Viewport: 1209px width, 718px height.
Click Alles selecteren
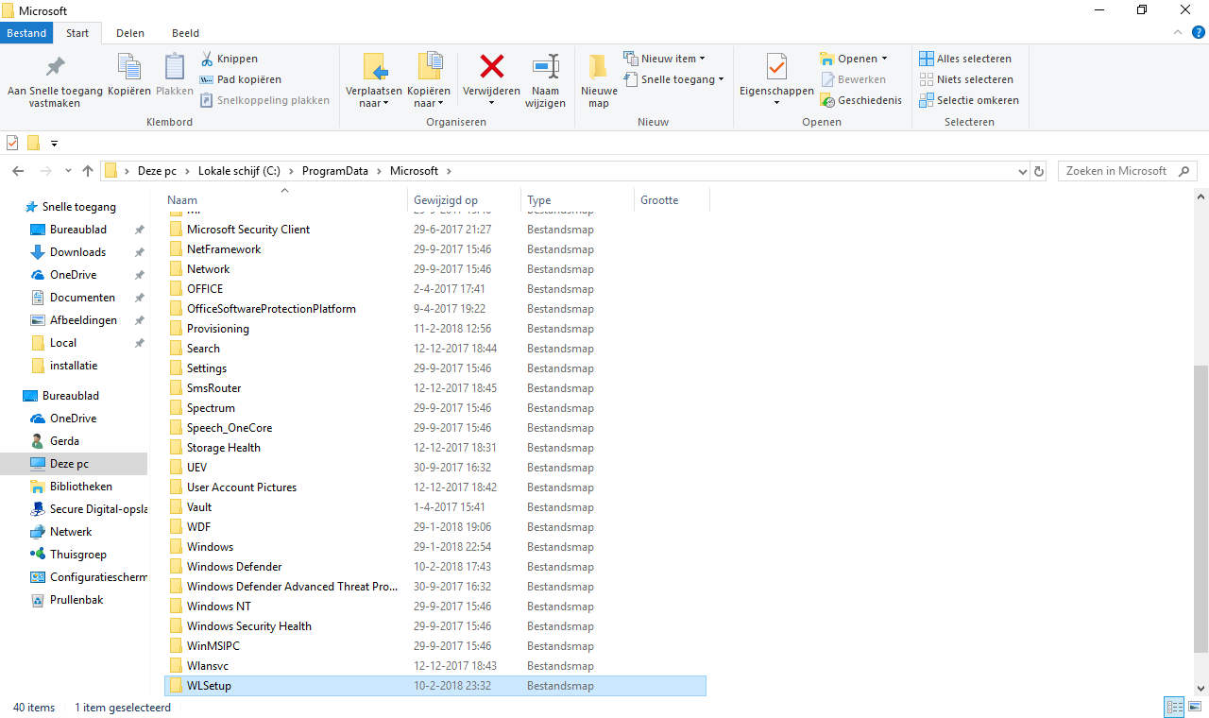(x=965, y=59)
